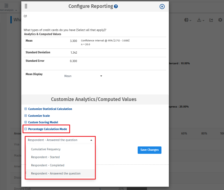The width and height of the screenshot is (224, 190).
Task: Grab the drag handle in the dialog header
Action: click(x=26, y=6)
